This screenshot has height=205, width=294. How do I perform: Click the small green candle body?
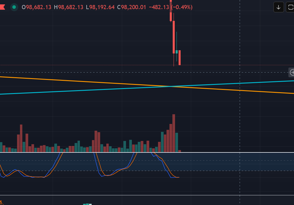pos(177,52)
